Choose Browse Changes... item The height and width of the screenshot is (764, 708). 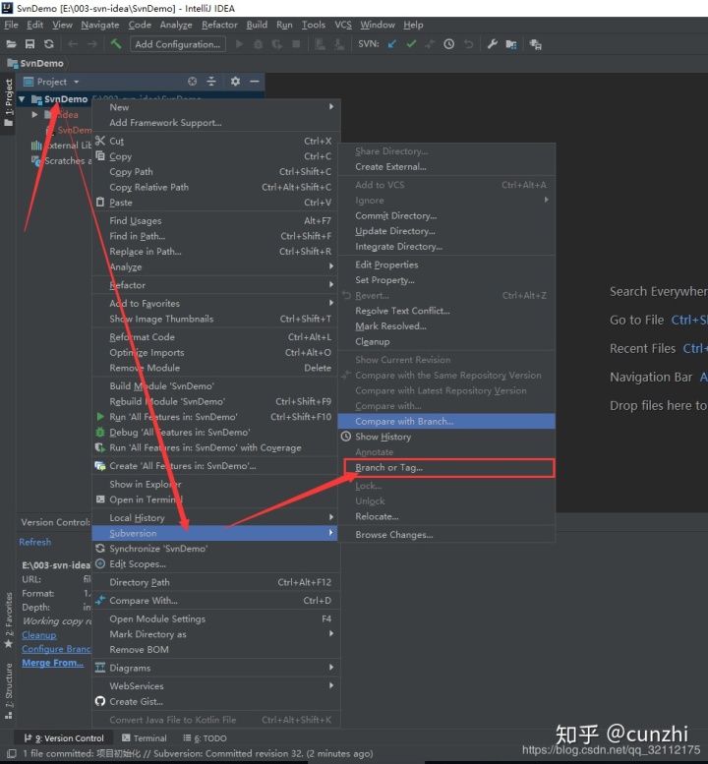tap(446, 535)
